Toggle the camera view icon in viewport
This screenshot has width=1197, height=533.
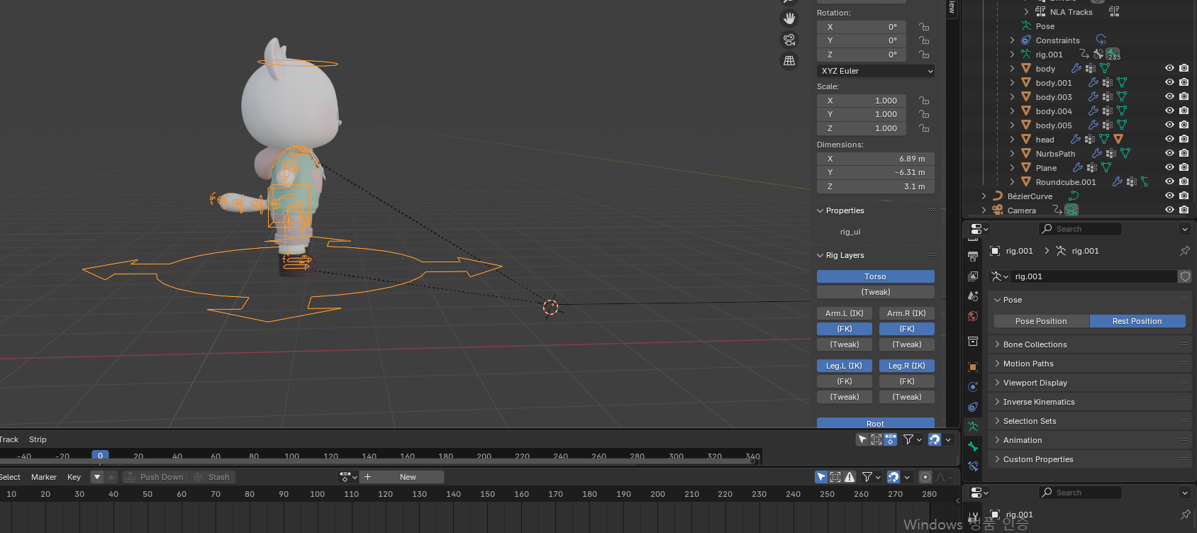point(789,40)
